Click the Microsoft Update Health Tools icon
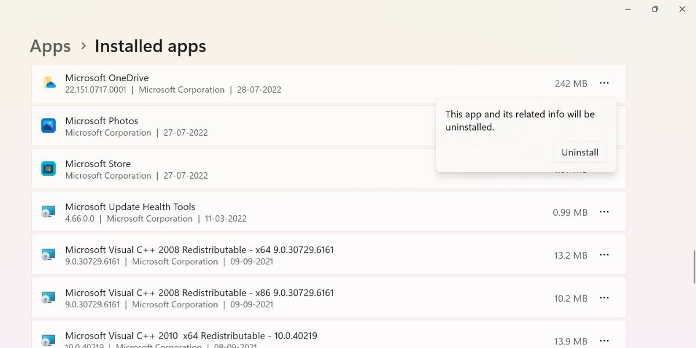 click(x=48, y=212)
